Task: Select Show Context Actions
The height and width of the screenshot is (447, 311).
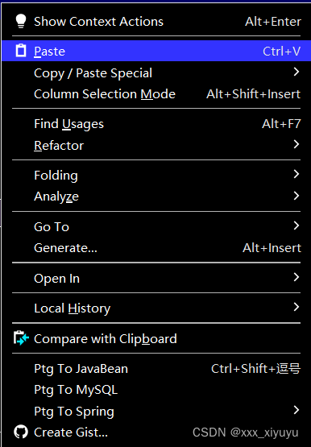Action: click(156, 22)
